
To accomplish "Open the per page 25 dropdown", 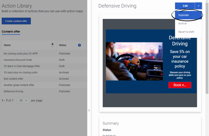I will click(x=23, y=100).
